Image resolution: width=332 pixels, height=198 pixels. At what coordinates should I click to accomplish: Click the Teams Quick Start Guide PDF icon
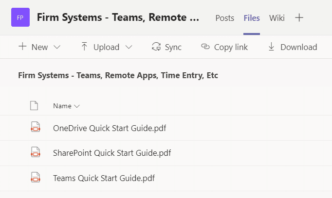(x=36, y=177)
